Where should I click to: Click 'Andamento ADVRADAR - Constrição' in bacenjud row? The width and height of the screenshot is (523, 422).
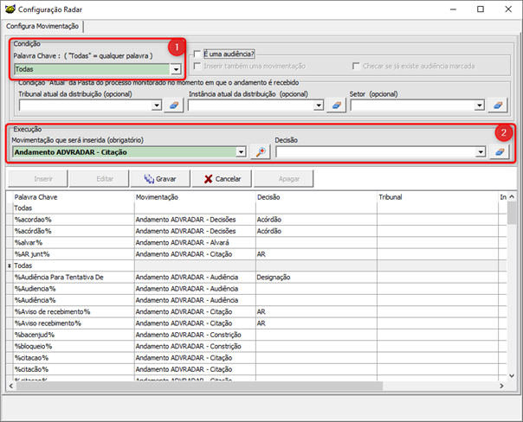[x=195, y=335]
